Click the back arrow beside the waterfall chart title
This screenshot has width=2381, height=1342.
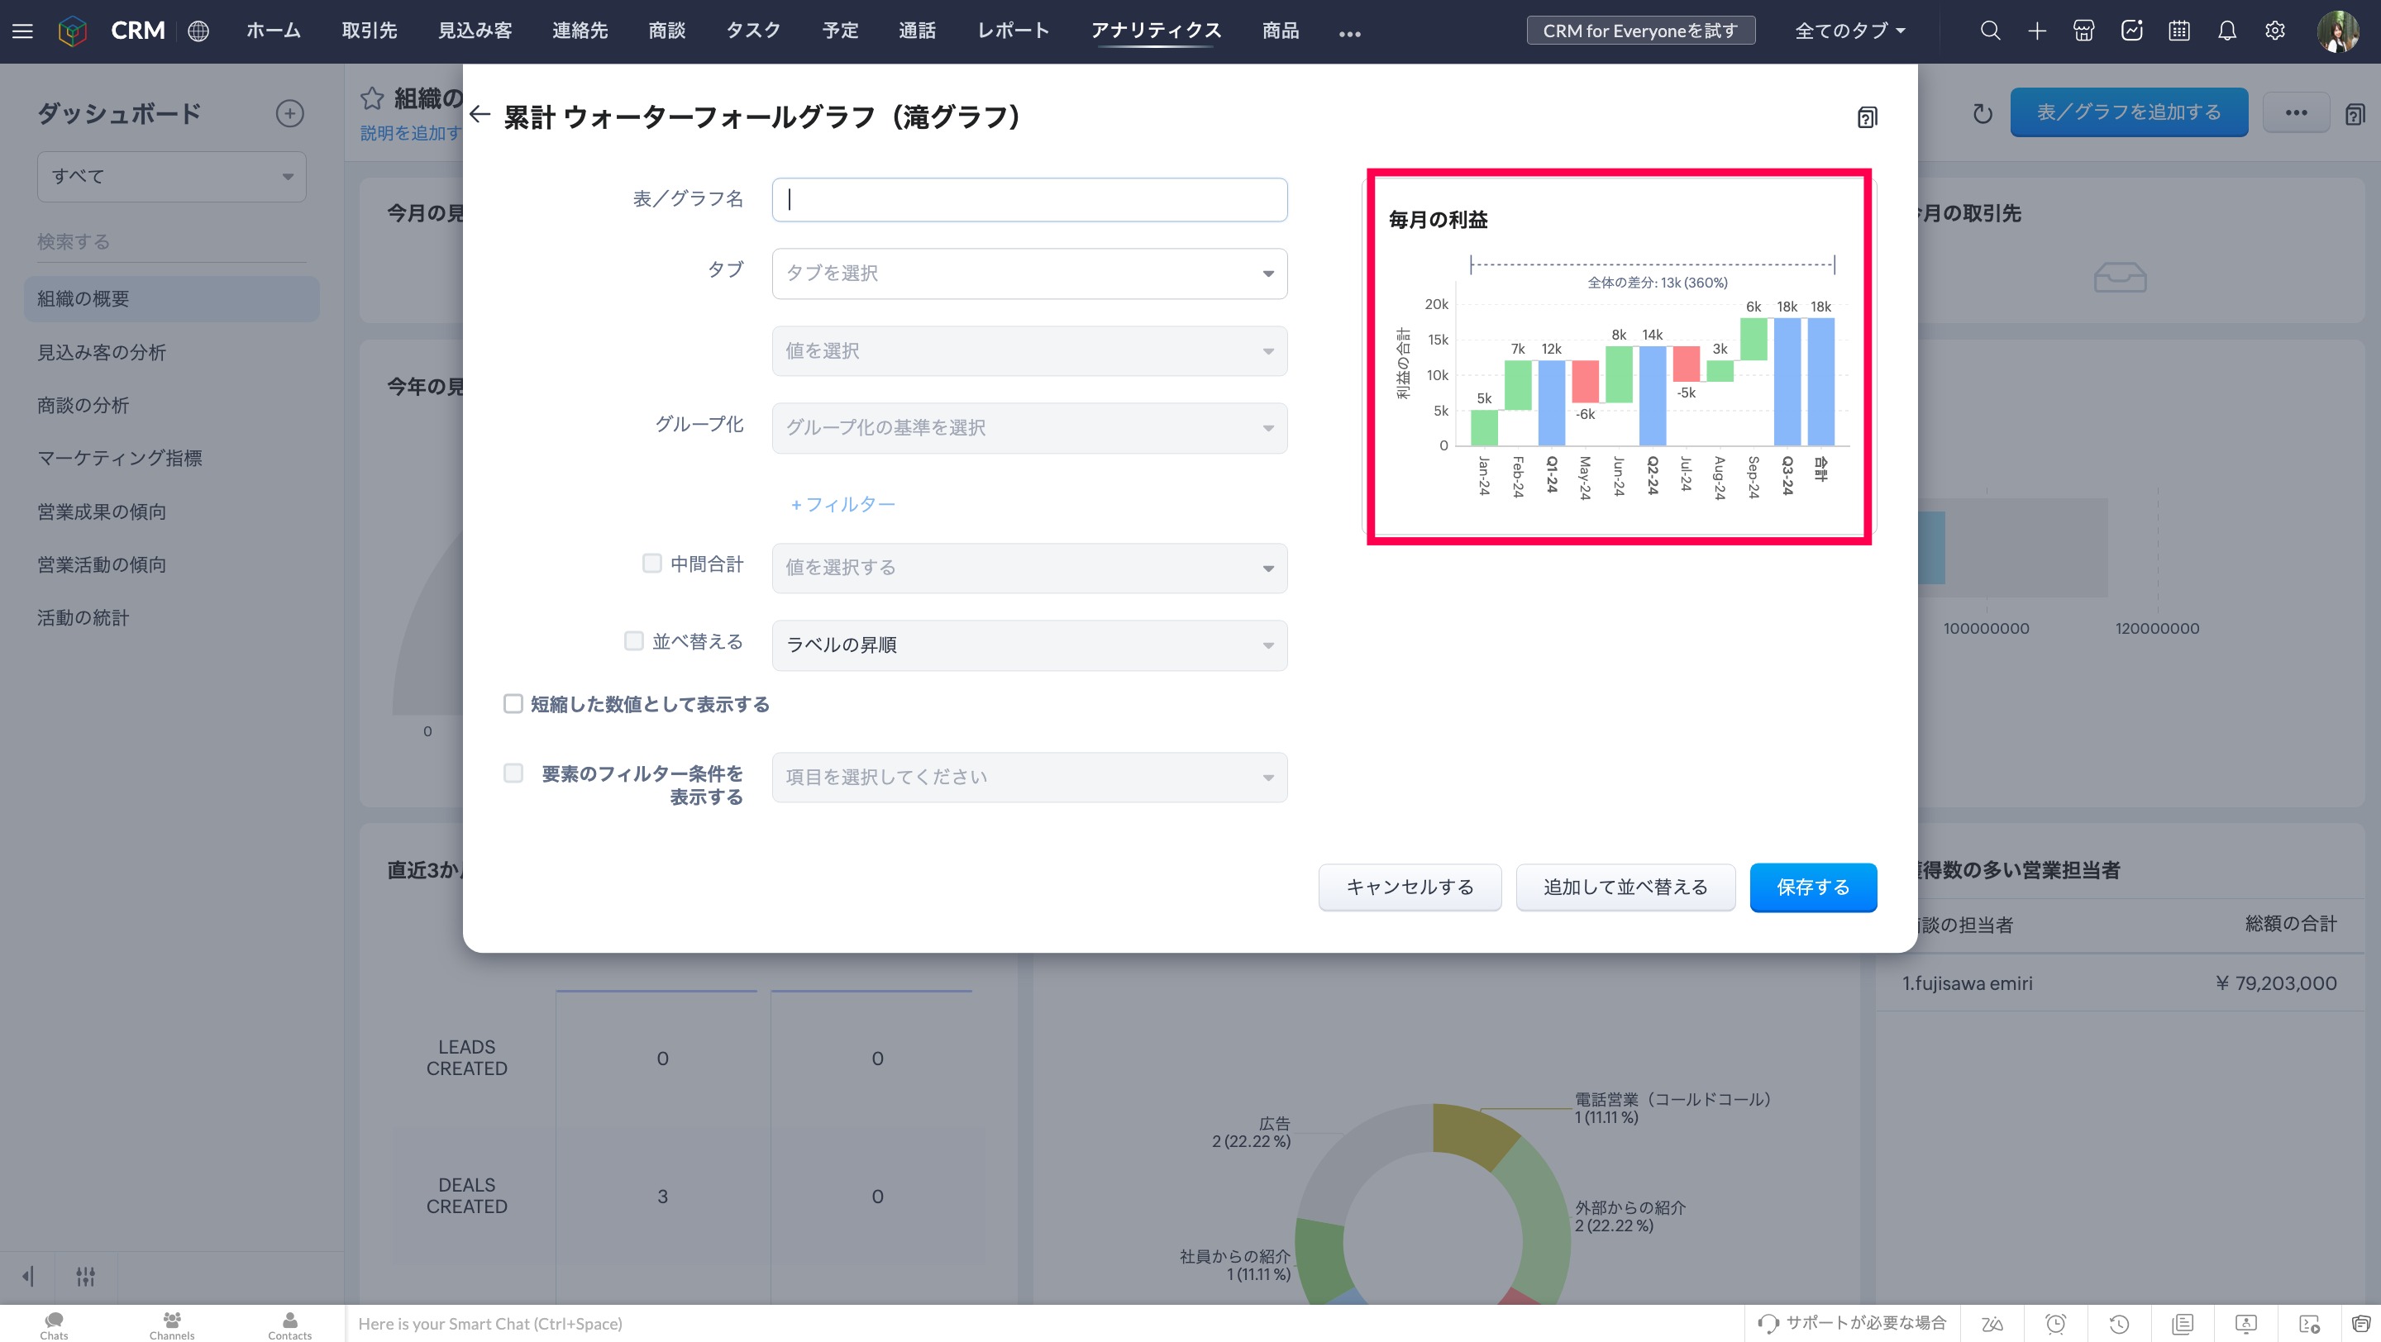[479, 115]
